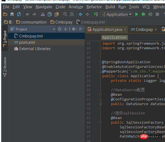165x142 pixels.
Task: Click the Save All floppy disk icon
Action: 12,14
